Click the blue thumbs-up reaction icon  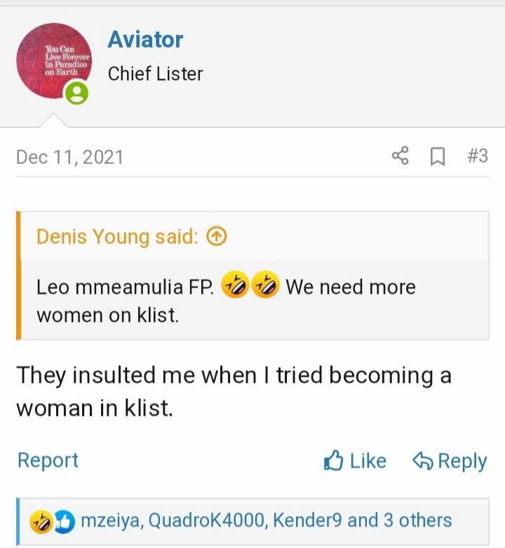point(63,521)
